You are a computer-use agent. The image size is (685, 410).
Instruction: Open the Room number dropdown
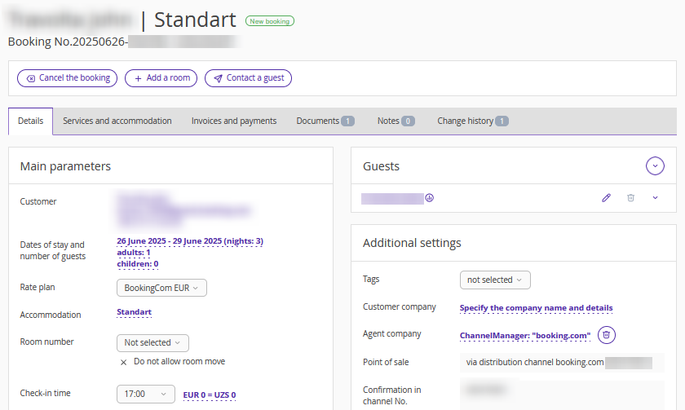(x=153, y=343)
